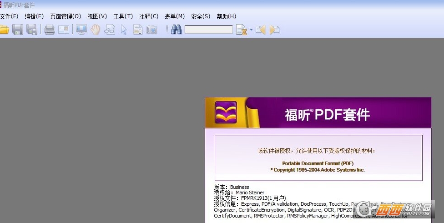The width and height of the screenshot is (444, 223).
Task: Go to next search result
Action: point(274,30)
